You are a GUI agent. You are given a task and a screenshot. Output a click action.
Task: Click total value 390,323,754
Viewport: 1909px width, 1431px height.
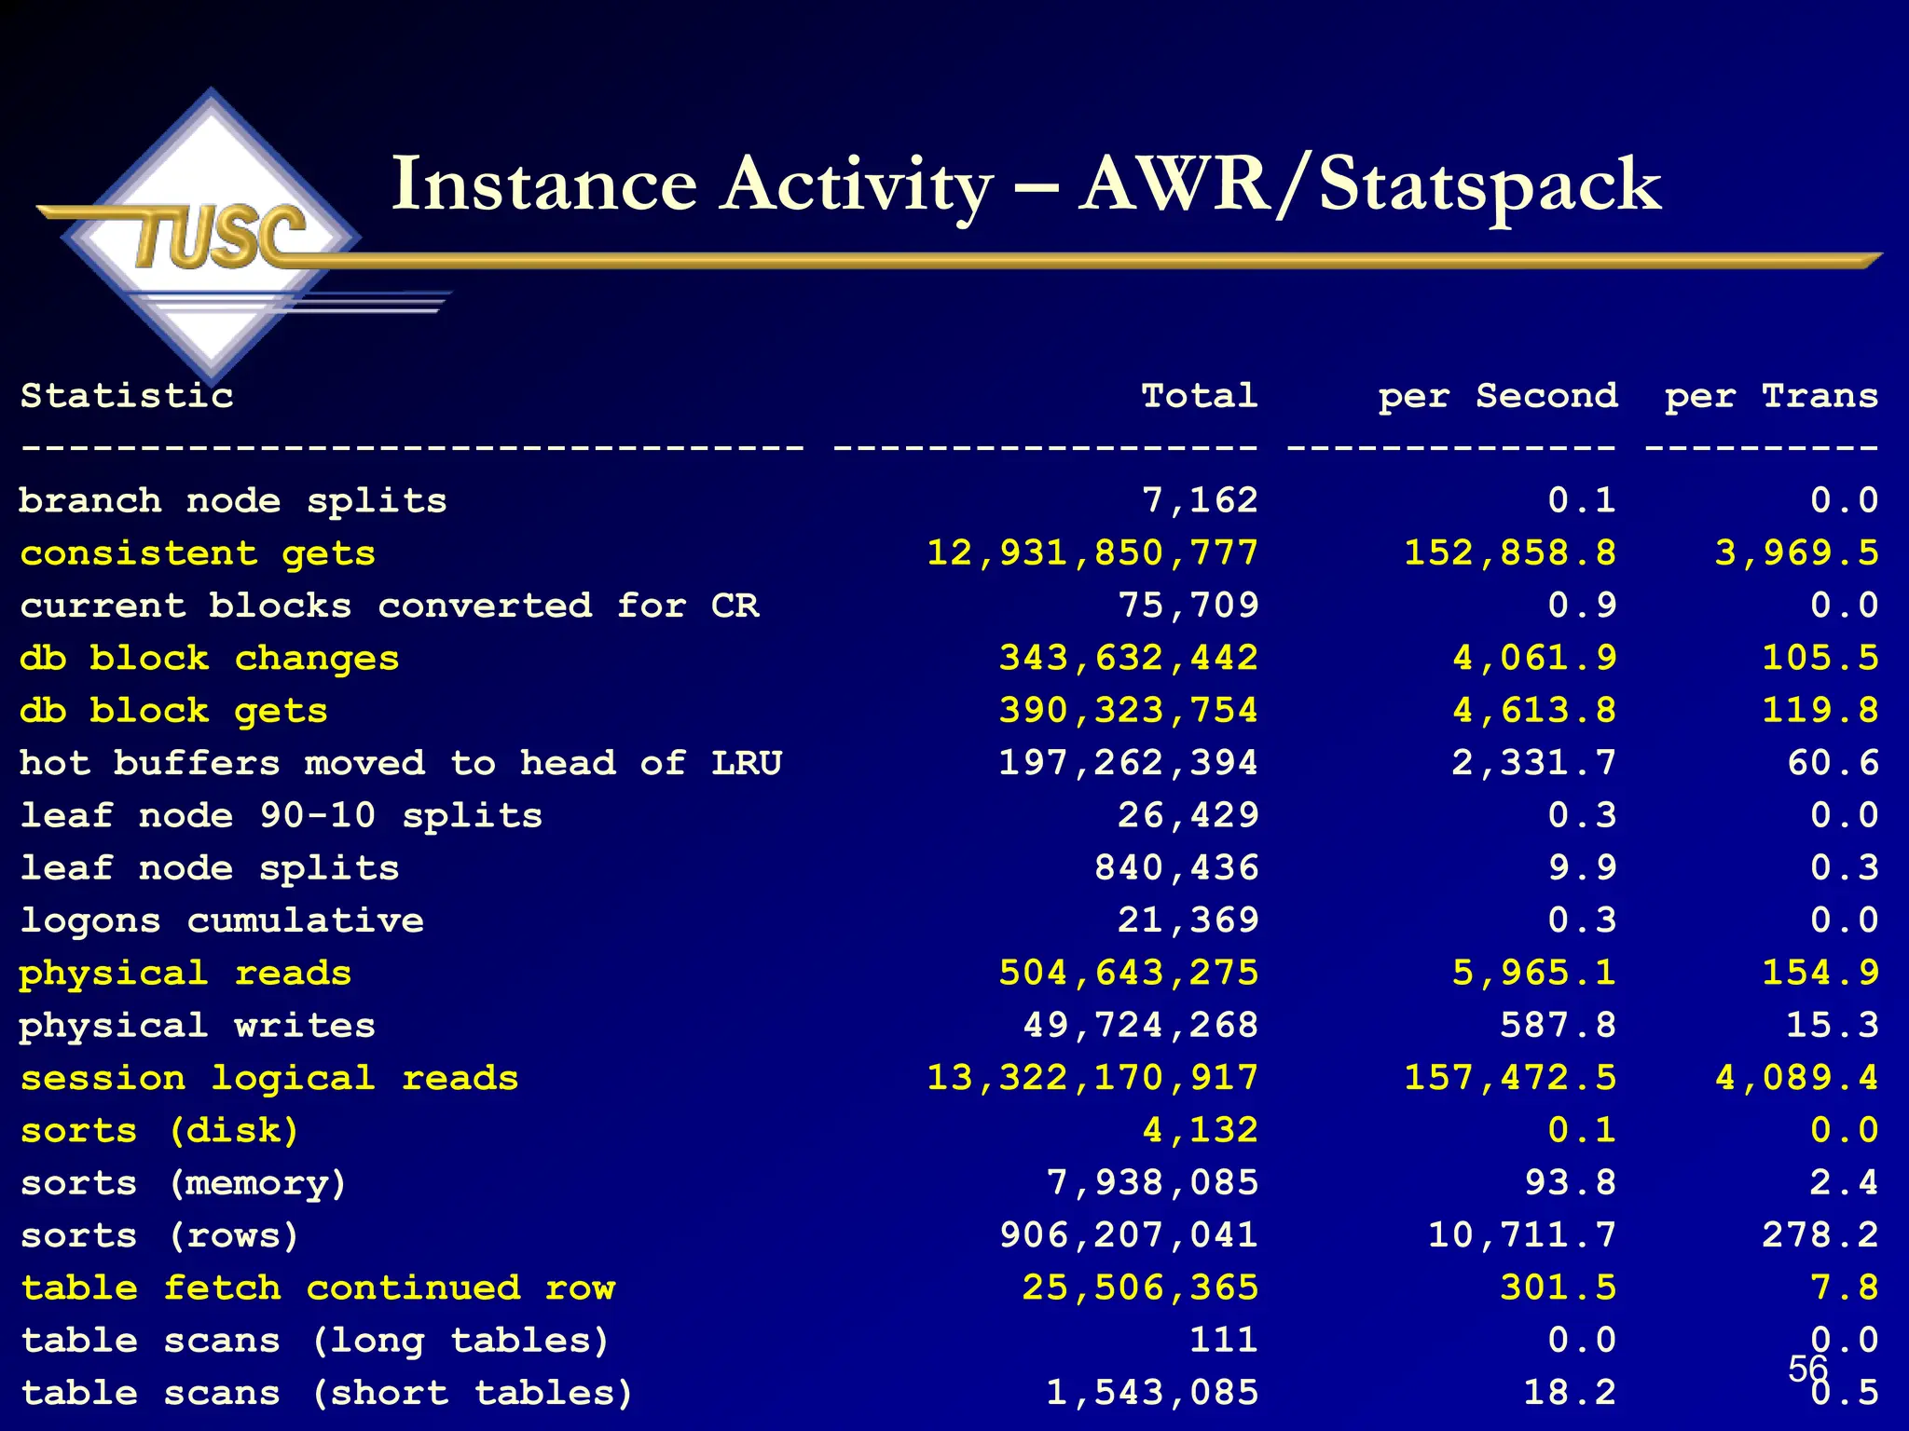pos(1129,711)
